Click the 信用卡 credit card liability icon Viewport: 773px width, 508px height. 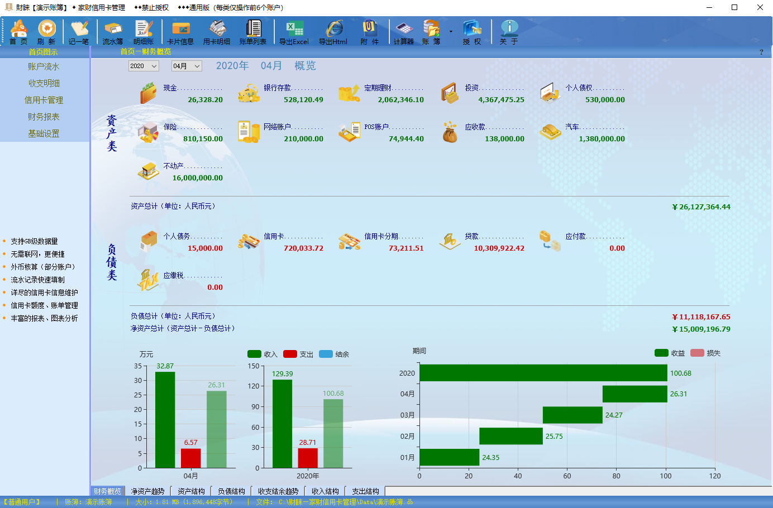(x=249, y=241)
